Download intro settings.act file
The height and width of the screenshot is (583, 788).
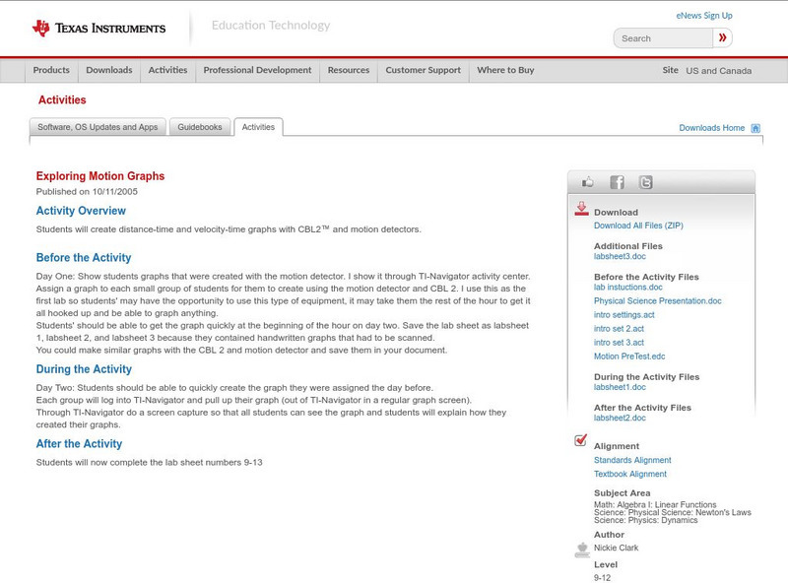coord(624,314)
